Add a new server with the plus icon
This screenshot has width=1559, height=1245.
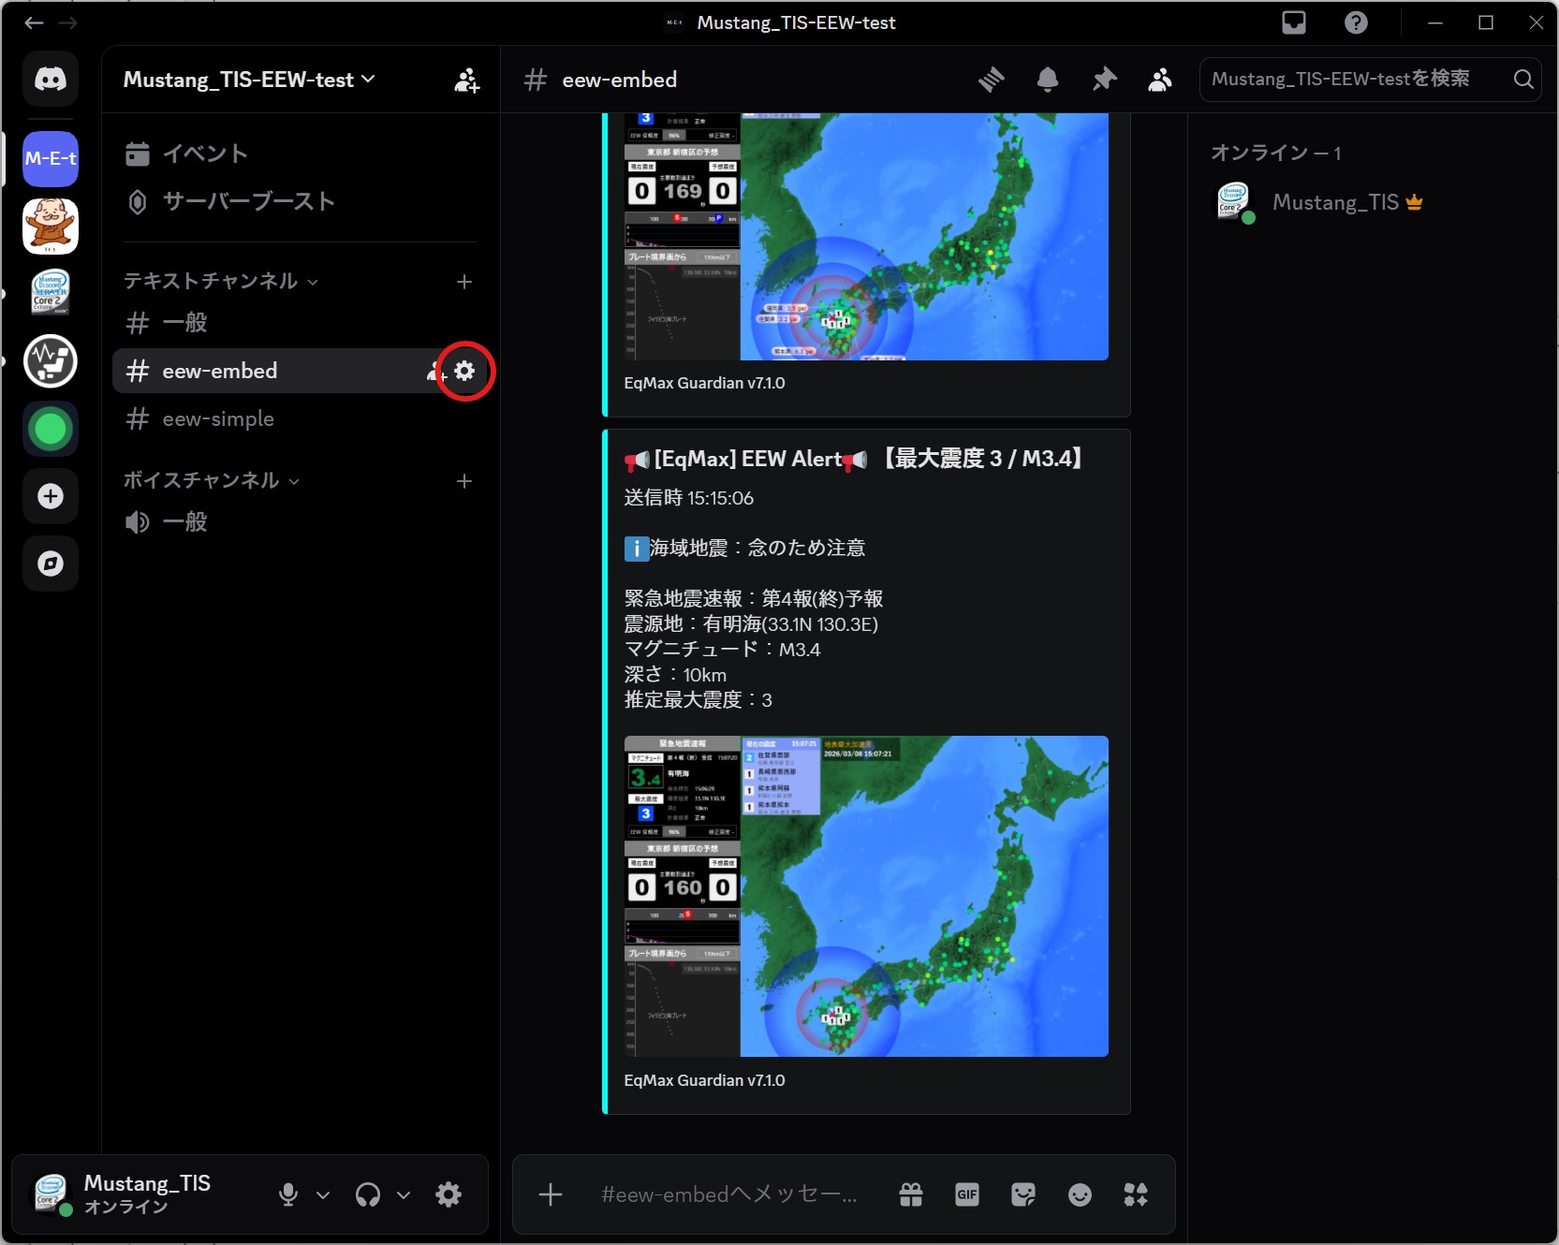[51, 496]
